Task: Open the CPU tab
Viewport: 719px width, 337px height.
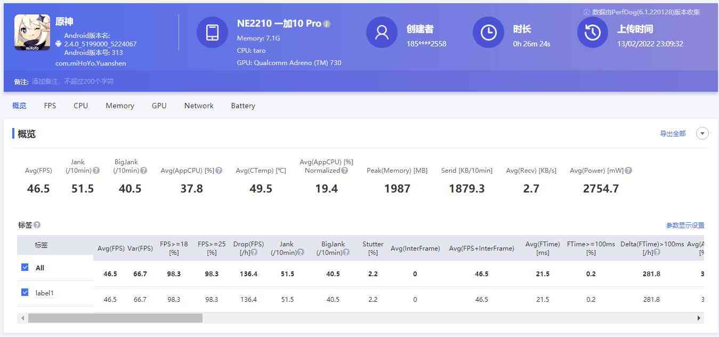Action: (x=81, y=106)
